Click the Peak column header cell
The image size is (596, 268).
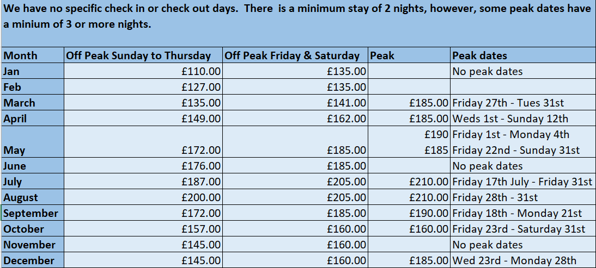tap(409, 55)
